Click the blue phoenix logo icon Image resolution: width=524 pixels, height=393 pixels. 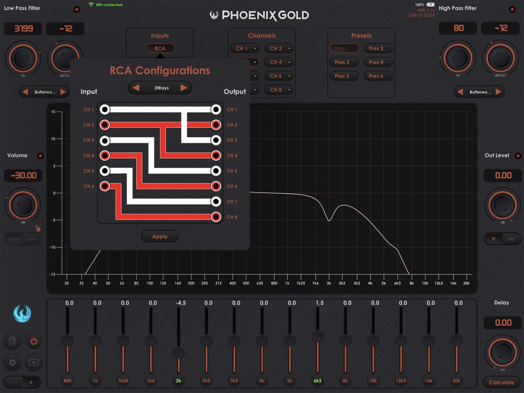pos(23,313)
